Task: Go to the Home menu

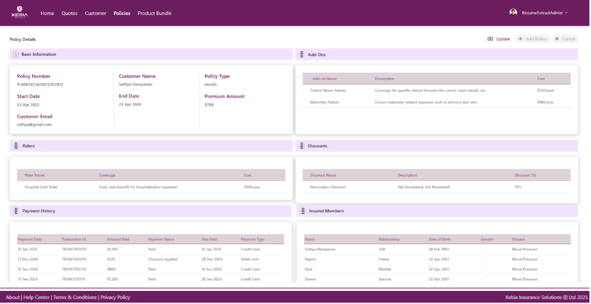Action: click(x=47, y=13)
